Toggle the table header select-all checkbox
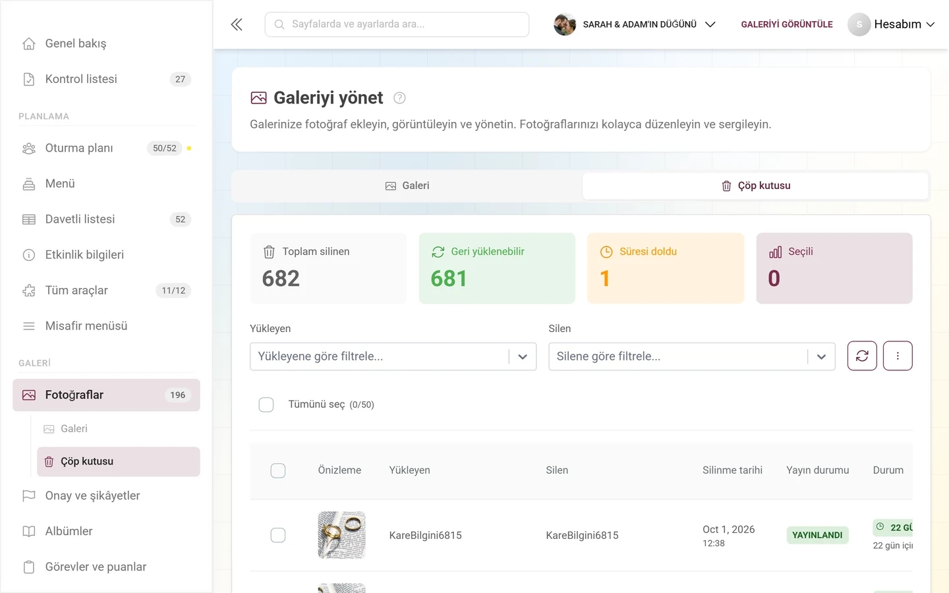Viewport: 949px width, 593px height. (x=278, y=470)
